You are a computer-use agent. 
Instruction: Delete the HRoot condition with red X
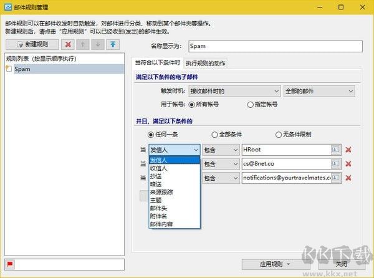coord(348,150)
